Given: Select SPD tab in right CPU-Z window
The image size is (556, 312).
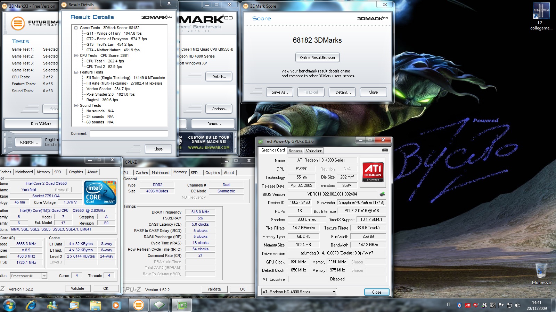Looking at the screenshot, I should click(194, 173).
